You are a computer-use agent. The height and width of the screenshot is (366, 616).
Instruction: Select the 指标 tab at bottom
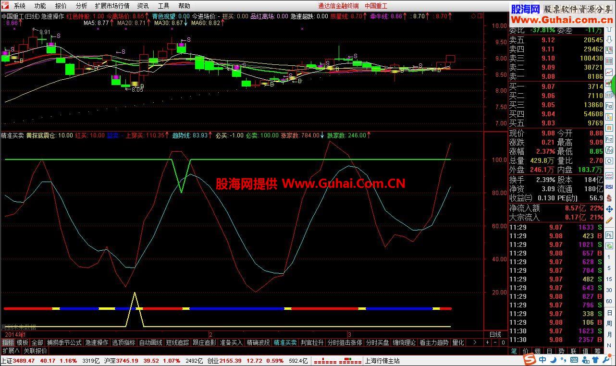(x=8, y=342)
